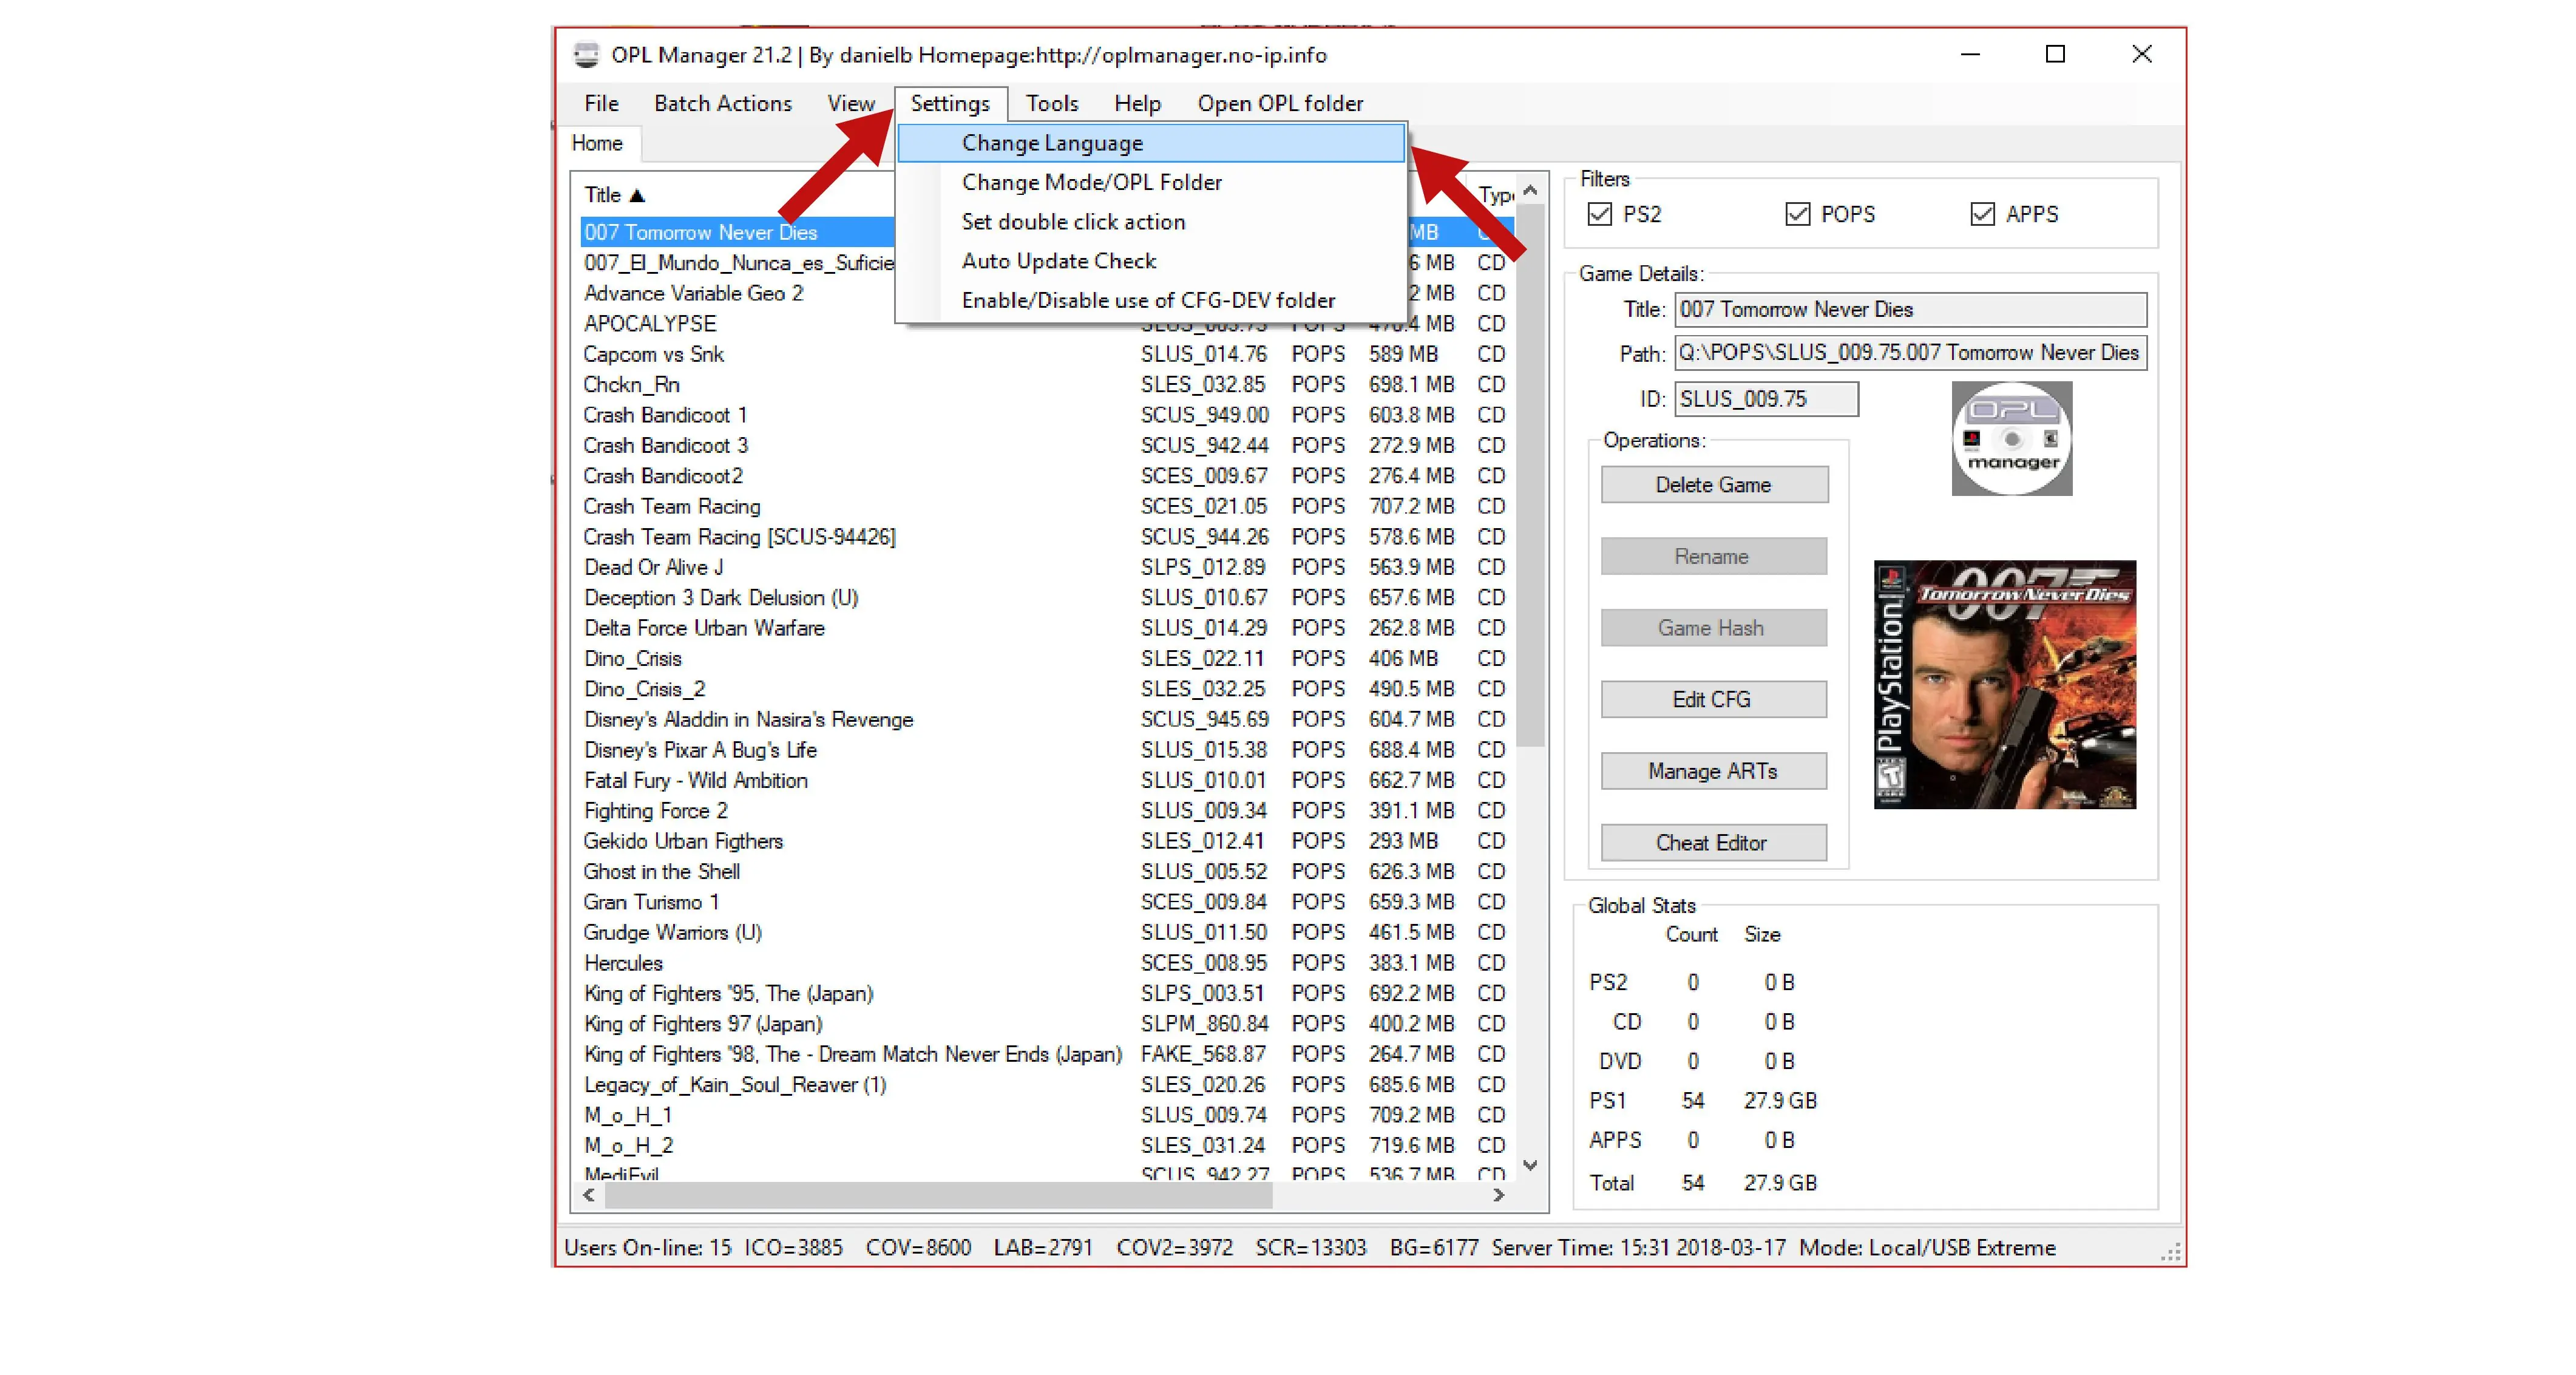This screenshot has height=1375, width=2576.
Task: Select the M_o_H_2 row
Action: 1047,1145
